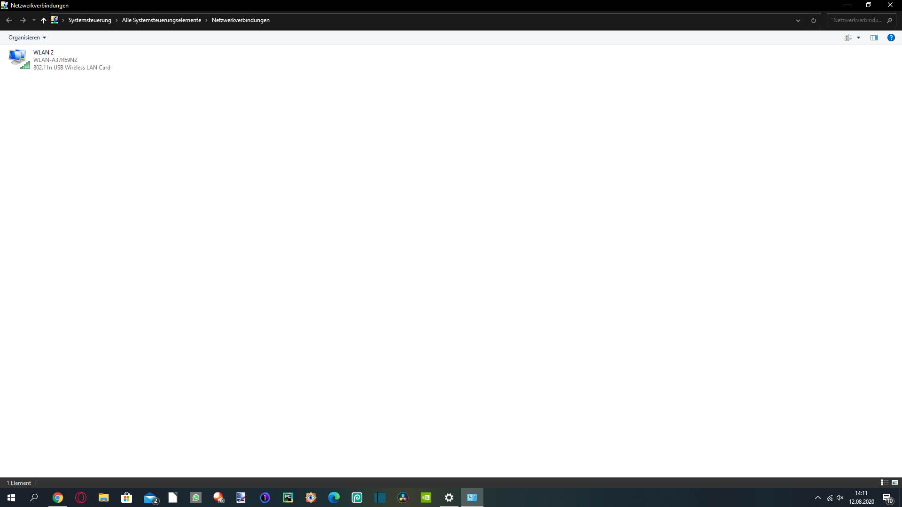
Task: Go to Alle Systemsteuerungselemente breadcrumb
Action: tap(161, 20)
